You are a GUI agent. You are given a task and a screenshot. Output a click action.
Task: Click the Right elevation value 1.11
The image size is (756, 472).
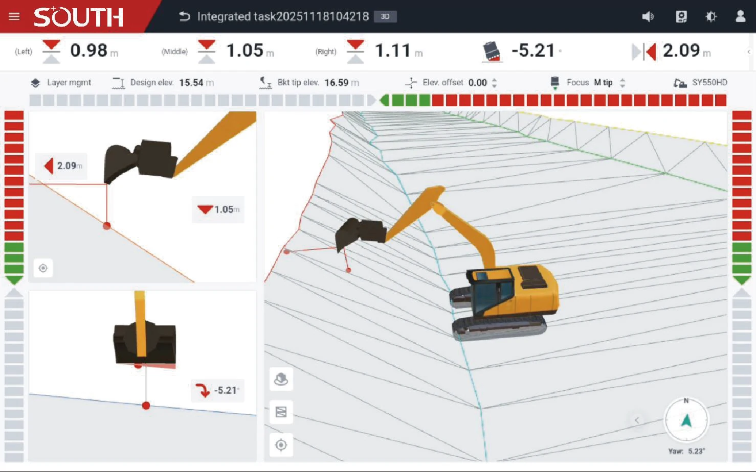(x=393, y=51)
